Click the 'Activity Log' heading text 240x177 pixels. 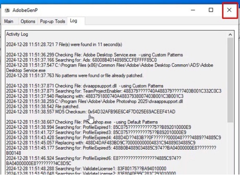[x=17, y=34]
